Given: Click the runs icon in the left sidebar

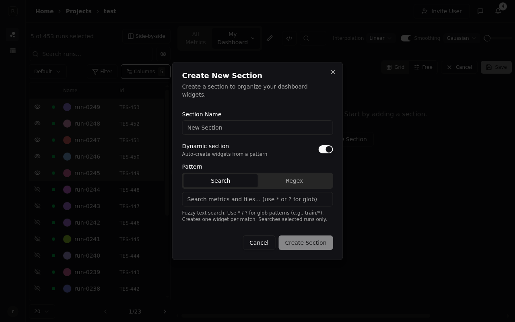Looking at the screenshot, I should pos(12,35).
